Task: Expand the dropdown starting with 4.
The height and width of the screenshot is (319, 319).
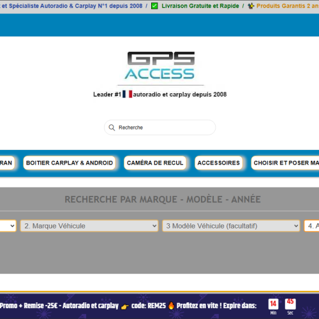Action: tap(311, 226)
